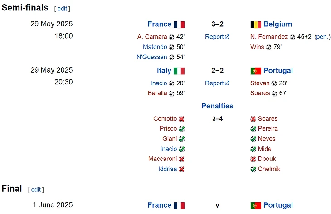Open player Matondo's page
The height and width of the screenshot is (214, 331).
[155, 47]
